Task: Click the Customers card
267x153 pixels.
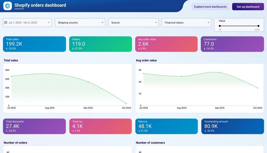Action: (232, 44)
